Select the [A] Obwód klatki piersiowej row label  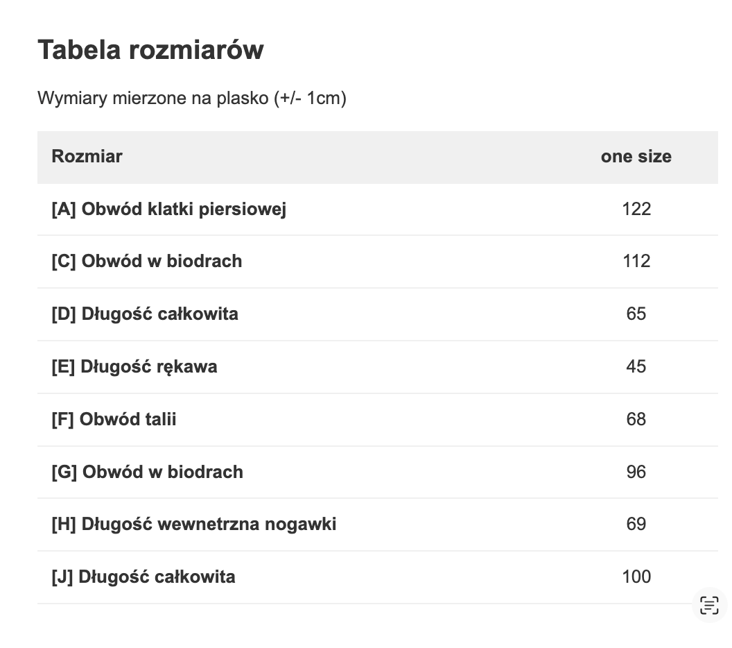(x=168, y=209)
